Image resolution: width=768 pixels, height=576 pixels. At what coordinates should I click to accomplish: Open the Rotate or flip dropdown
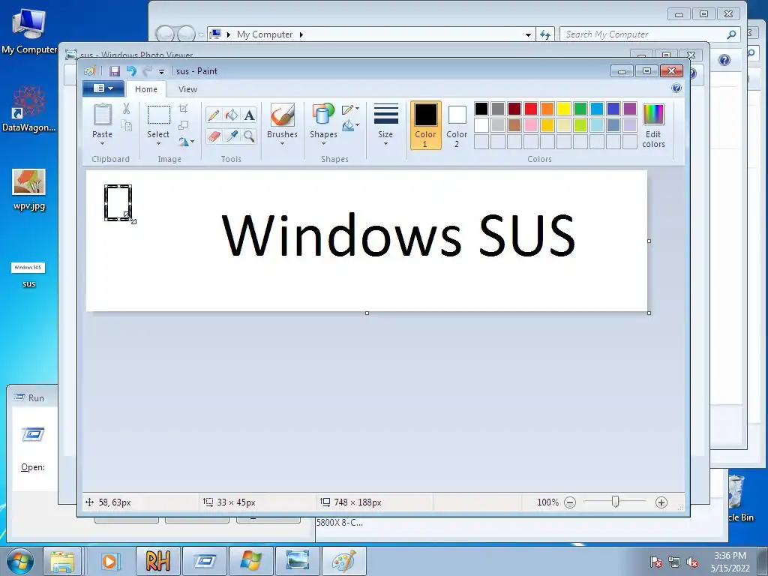point(186,142)
